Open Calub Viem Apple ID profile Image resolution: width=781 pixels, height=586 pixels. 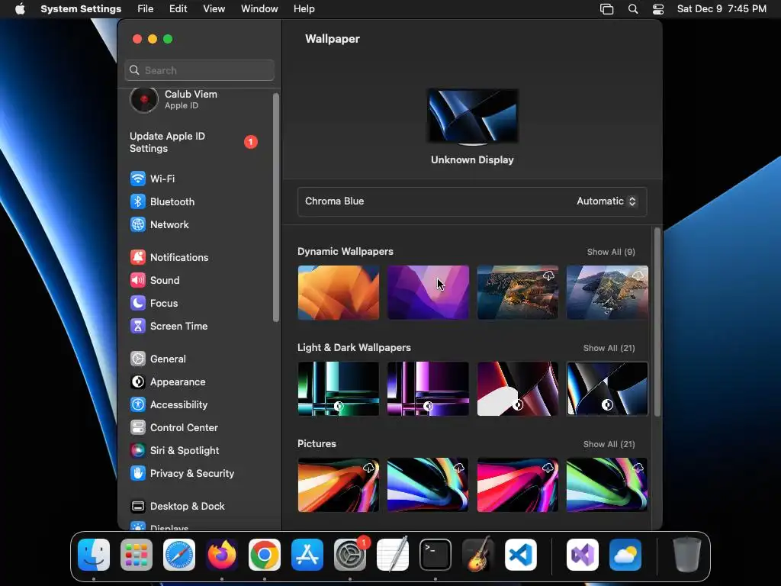coord(173,99)
